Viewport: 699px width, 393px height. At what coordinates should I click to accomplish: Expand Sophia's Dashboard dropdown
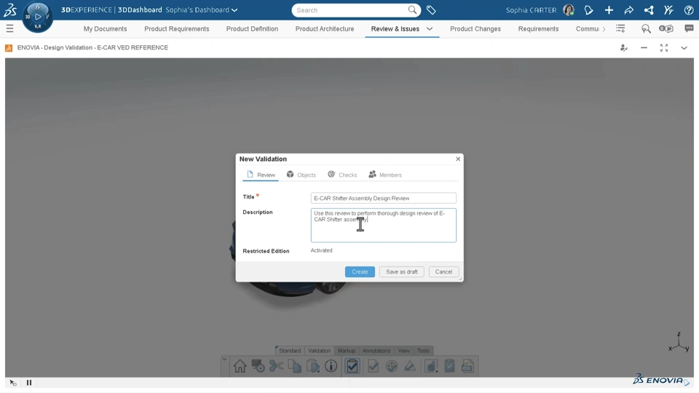coord(234,9)
